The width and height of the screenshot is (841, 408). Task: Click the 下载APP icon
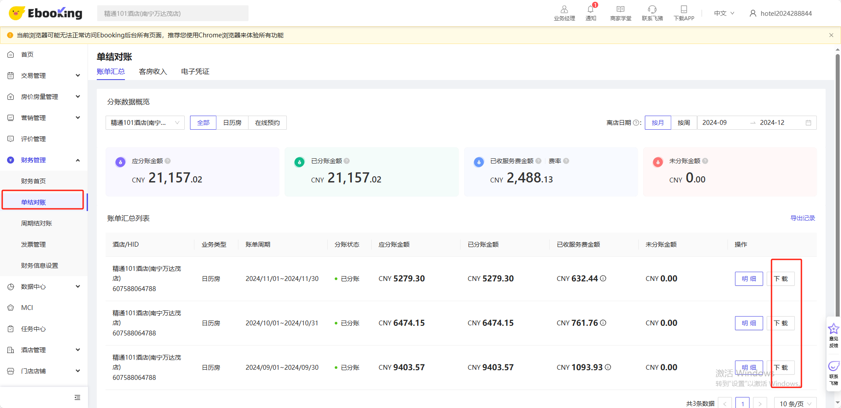click(684, 10)
